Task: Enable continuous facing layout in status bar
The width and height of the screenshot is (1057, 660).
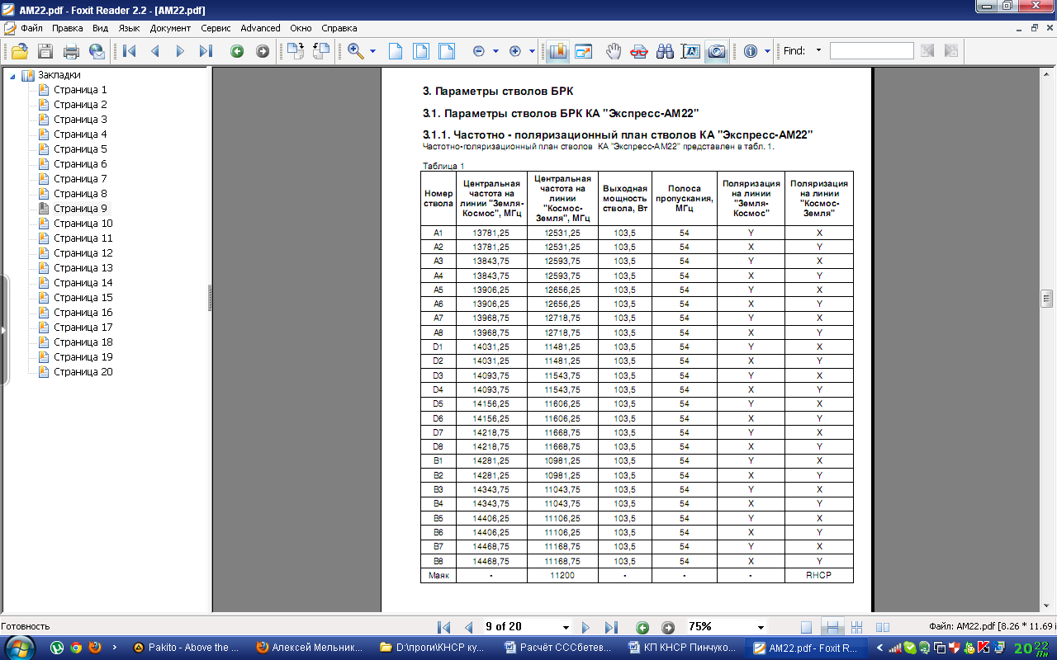Action: point(856,627)
